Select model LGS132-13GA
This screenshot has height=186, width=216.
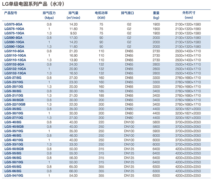point(15,73)
